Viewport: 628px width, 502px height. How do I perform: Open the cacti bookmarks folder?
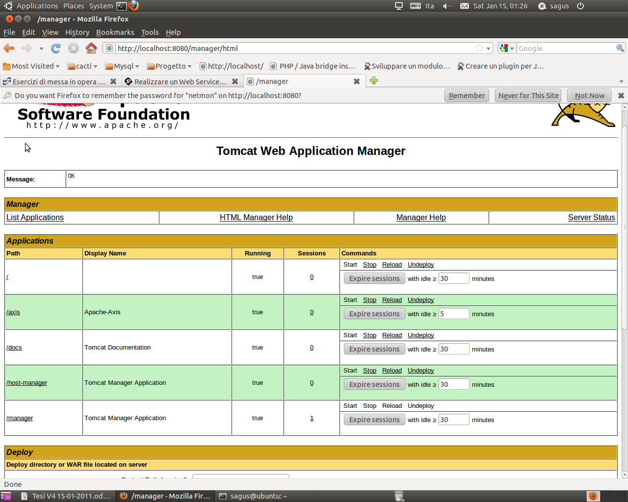pos(82,66)
